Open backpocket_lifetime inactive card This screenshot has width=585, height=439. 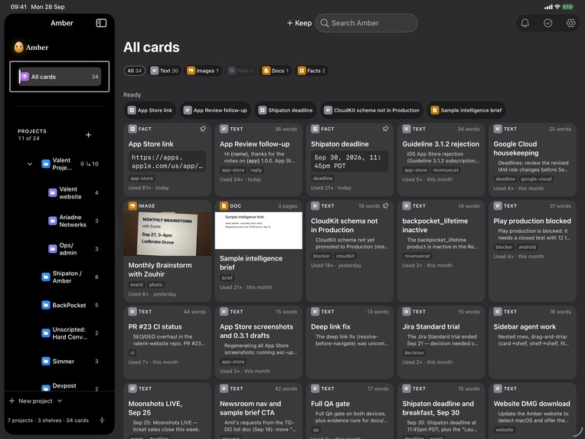pyautogui.click(x=441, y=251)
